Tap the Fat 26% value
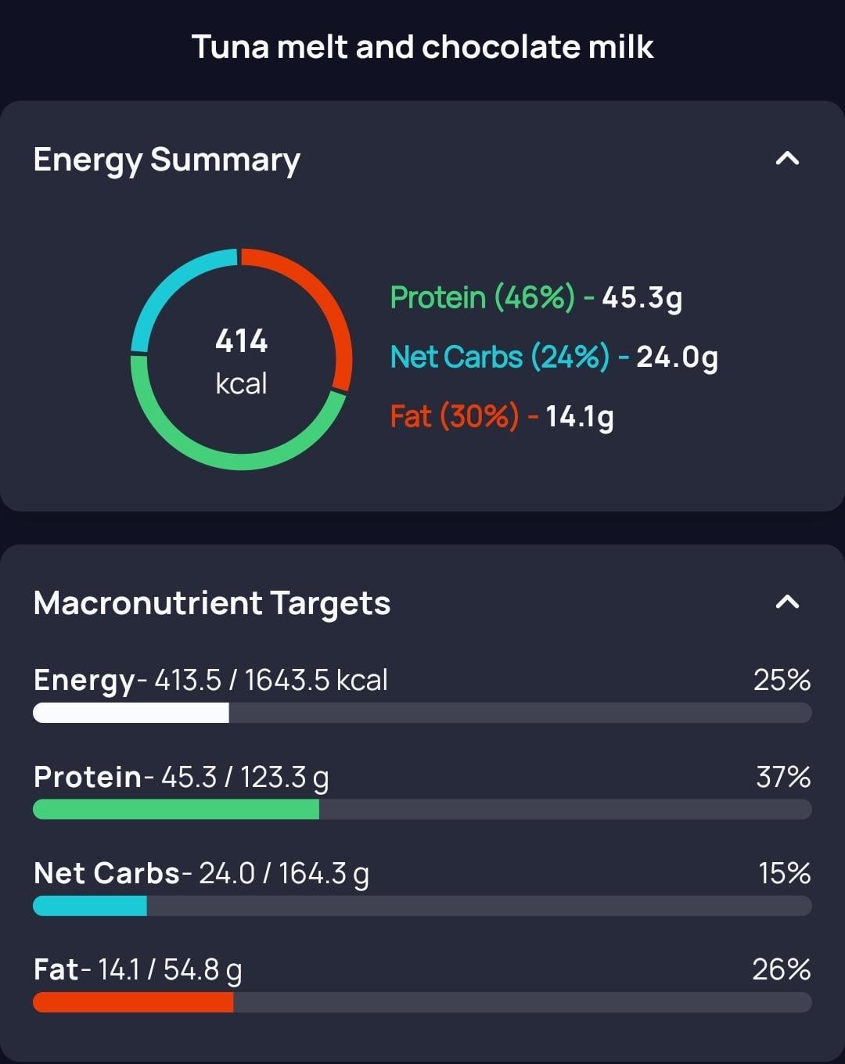The width and height of the screenshot is (845, 1064). pos(781,969)
